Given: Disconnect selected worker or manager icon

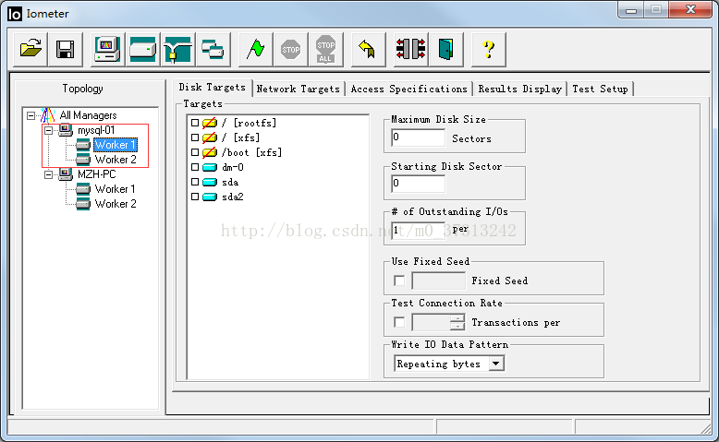Looking at the screenshot, I should coord(410,49).
